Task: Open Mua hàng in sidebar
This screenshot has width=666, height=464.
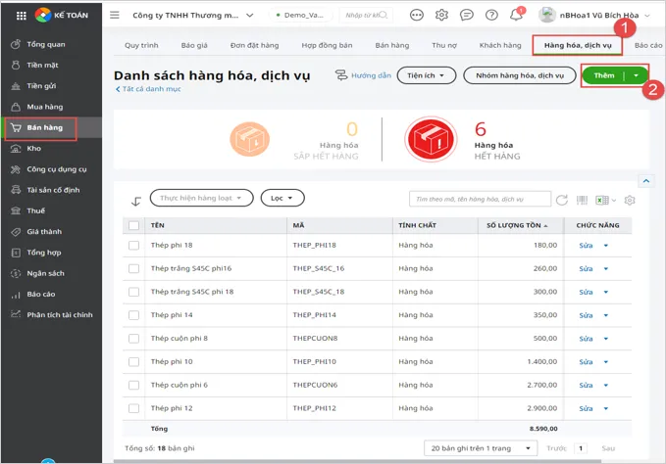Action: pos(45,106)
